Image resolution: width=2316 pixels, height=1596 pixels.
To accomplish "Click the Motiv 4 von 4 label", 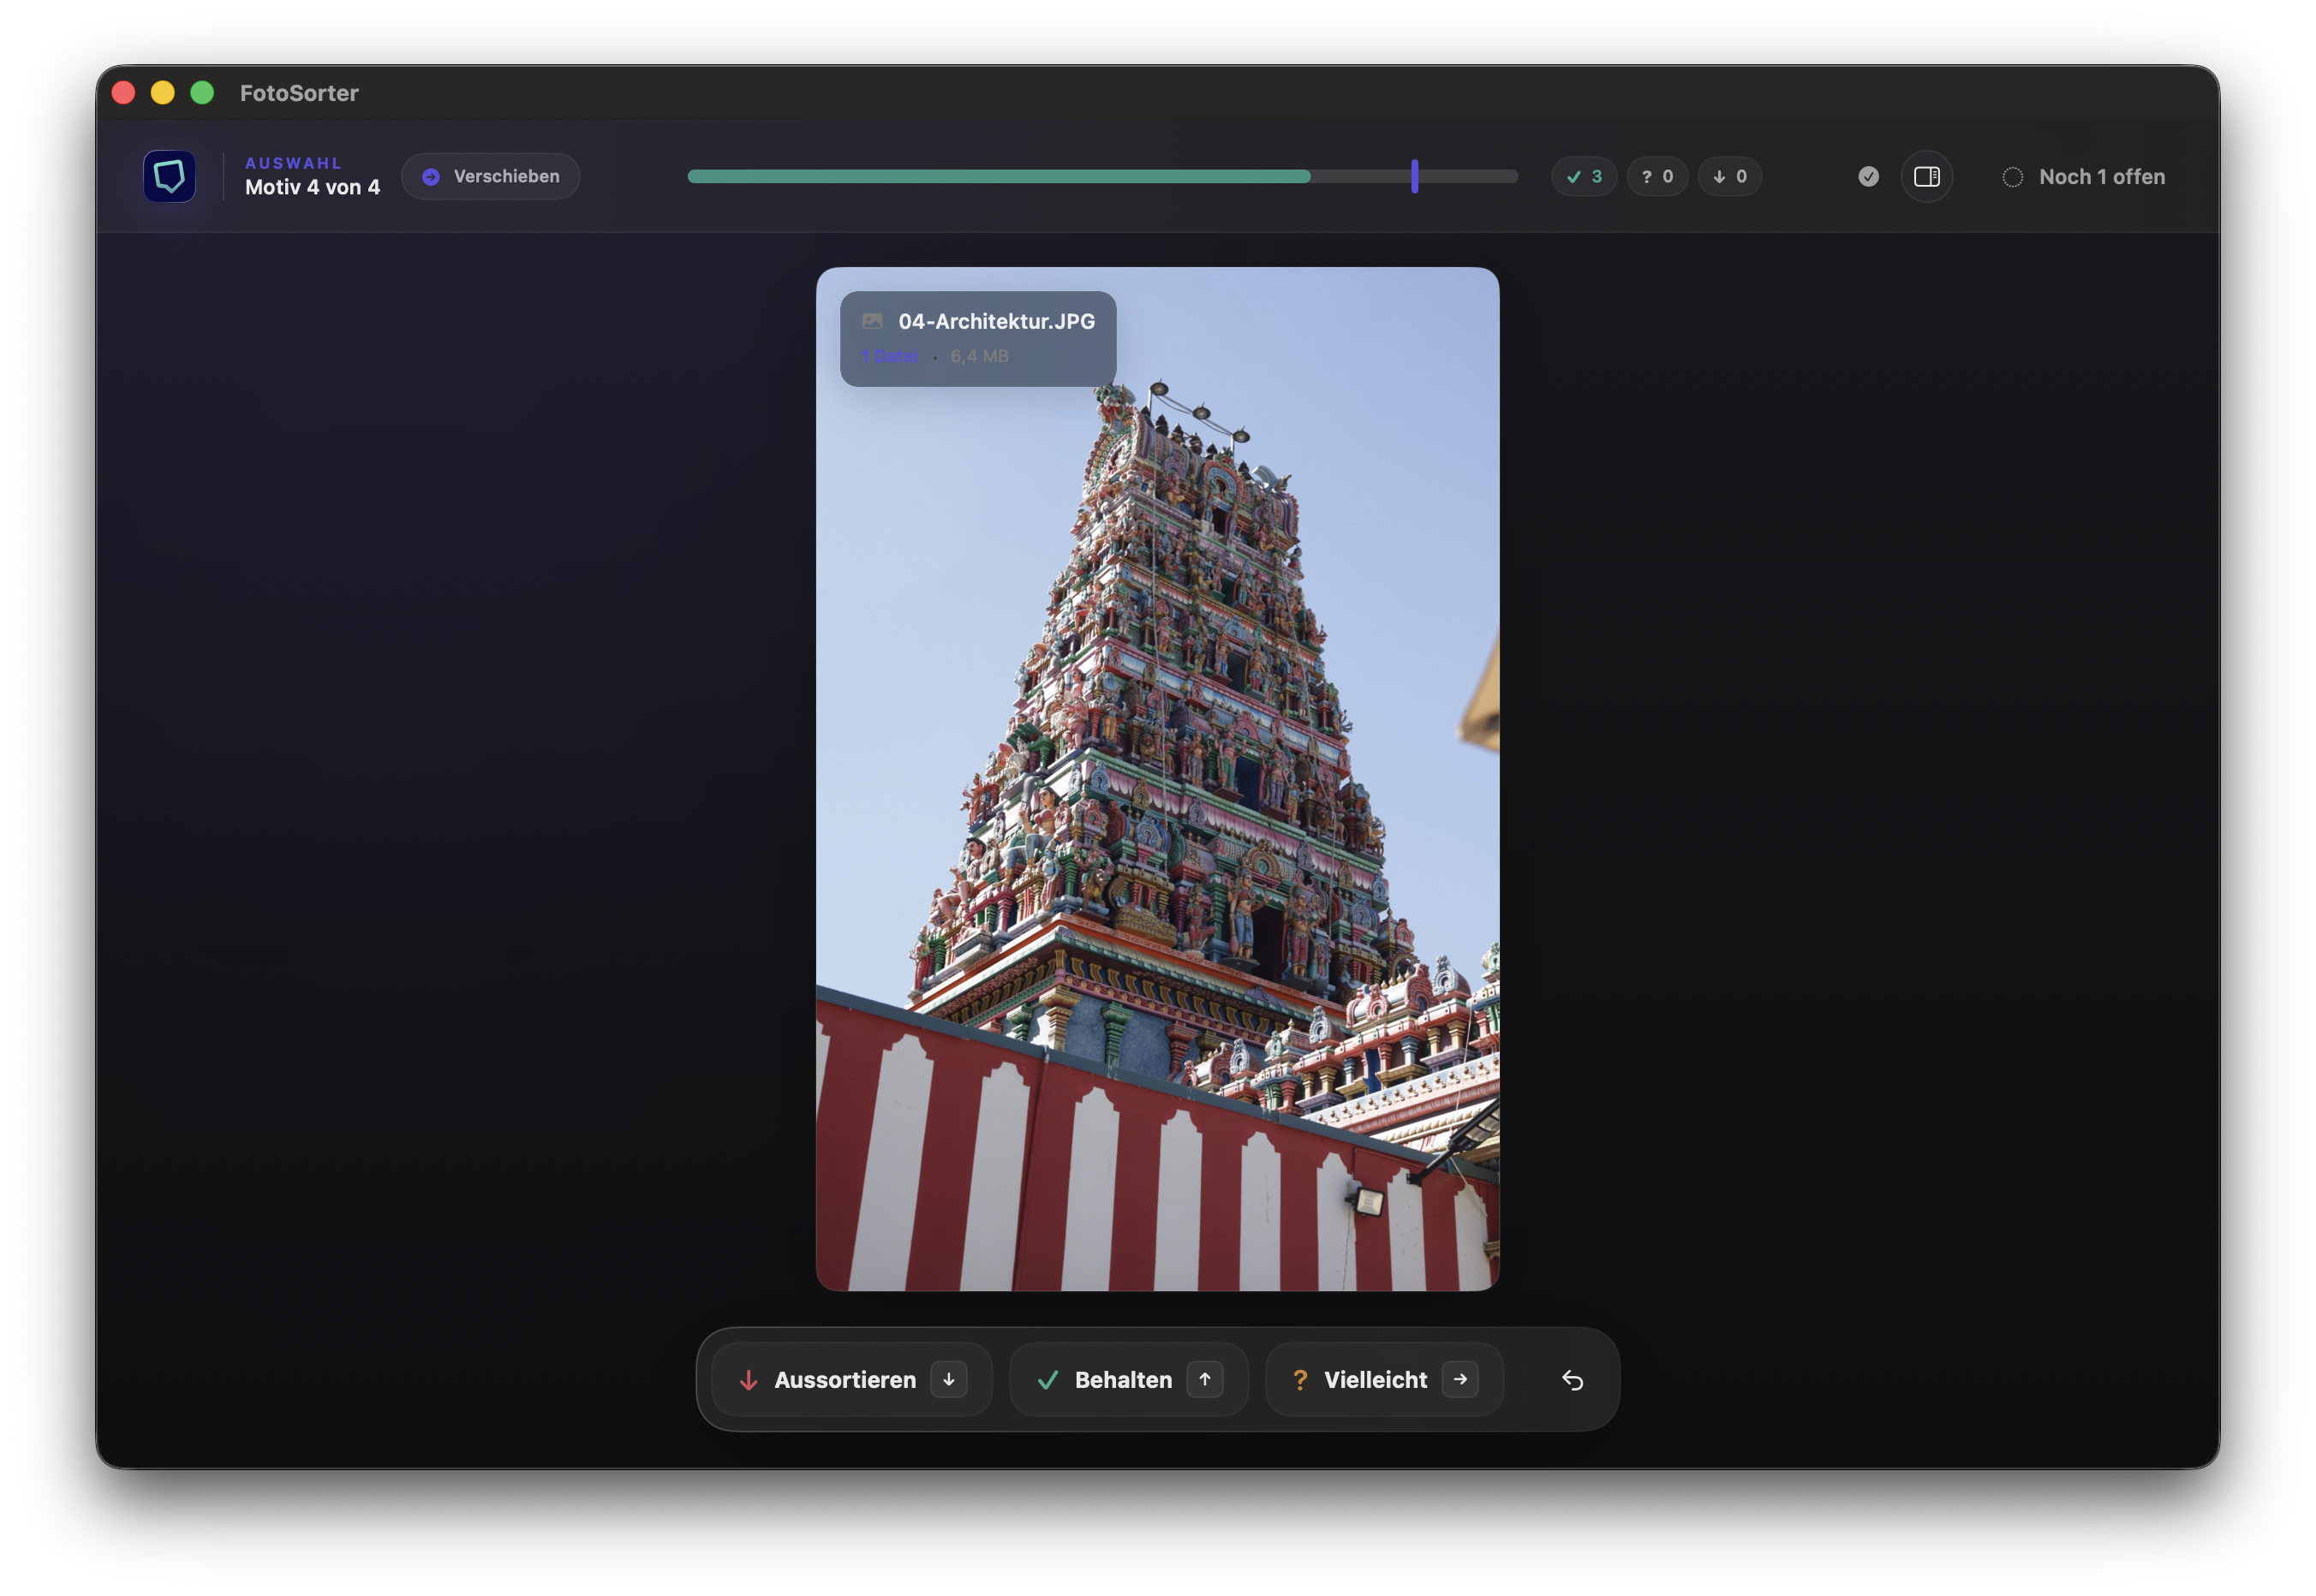I will point(312,187).
